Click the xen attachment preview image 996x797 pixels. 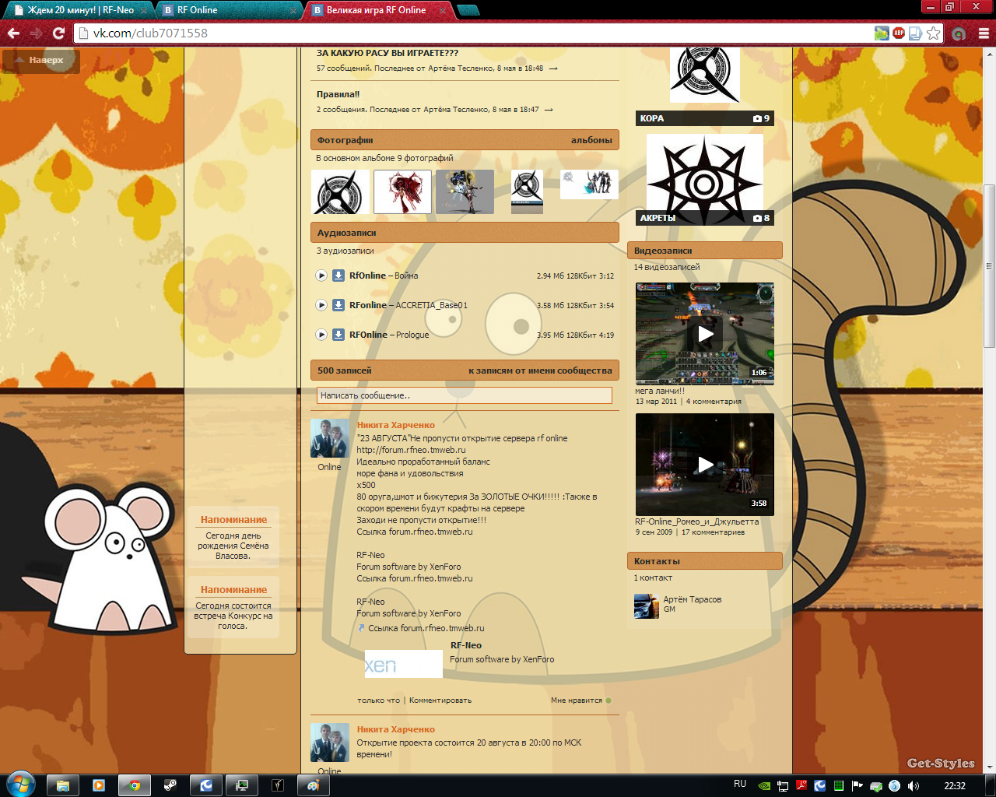403,664
